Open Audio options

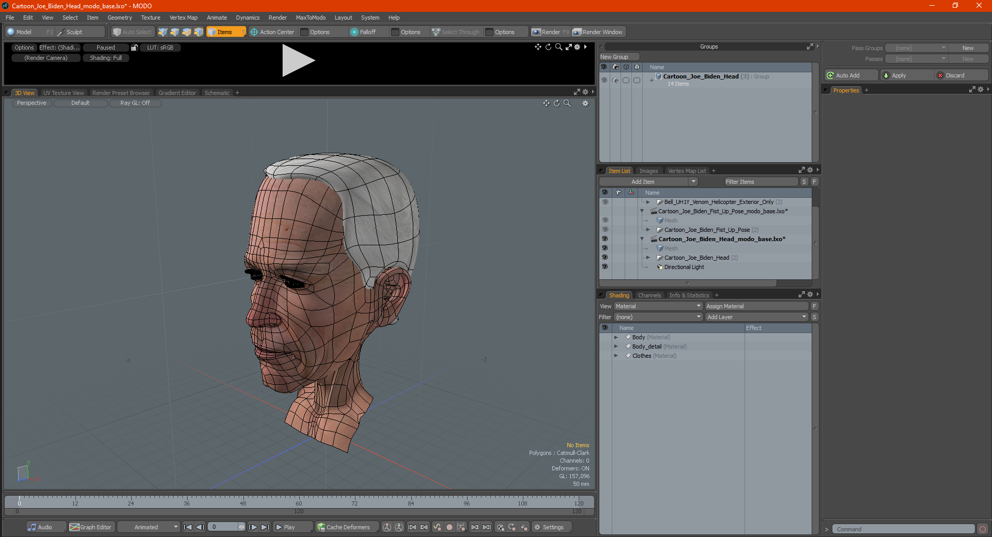(45, 527)
